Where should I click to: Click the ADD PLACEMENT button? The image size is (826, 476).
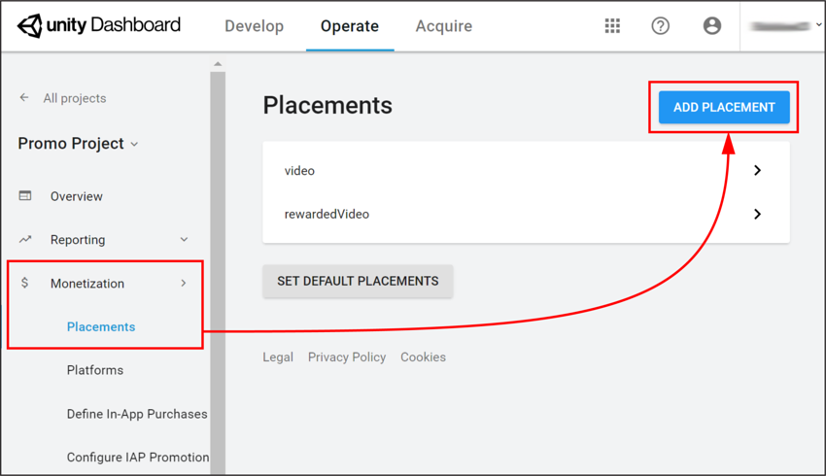(724, 108)
